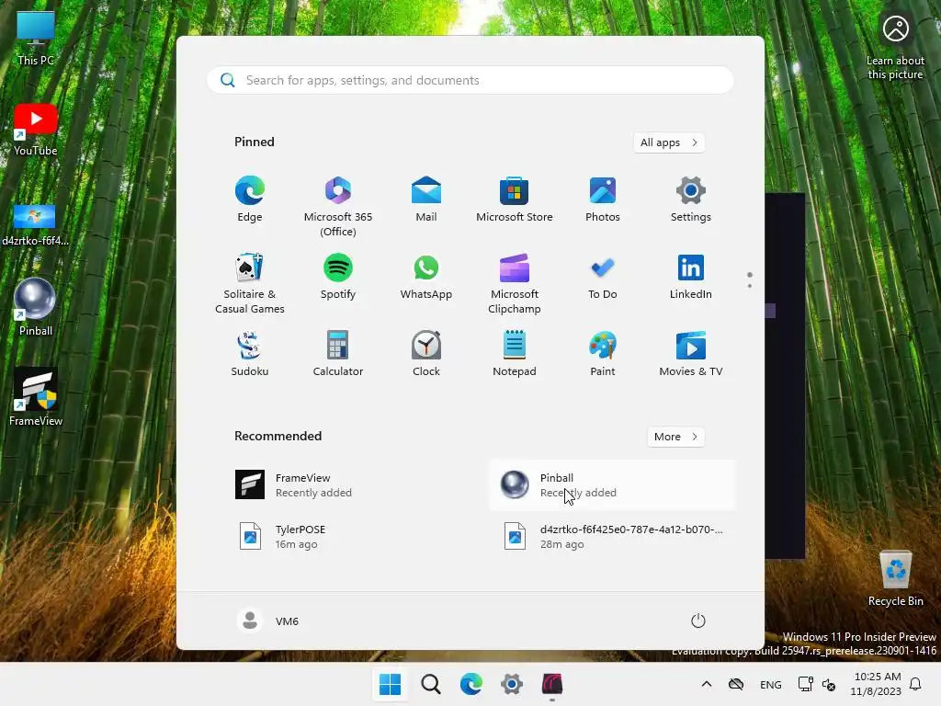Screen dimensions: 941x706
Task: Open Movies & TV
Action: (x=691, y=354)
